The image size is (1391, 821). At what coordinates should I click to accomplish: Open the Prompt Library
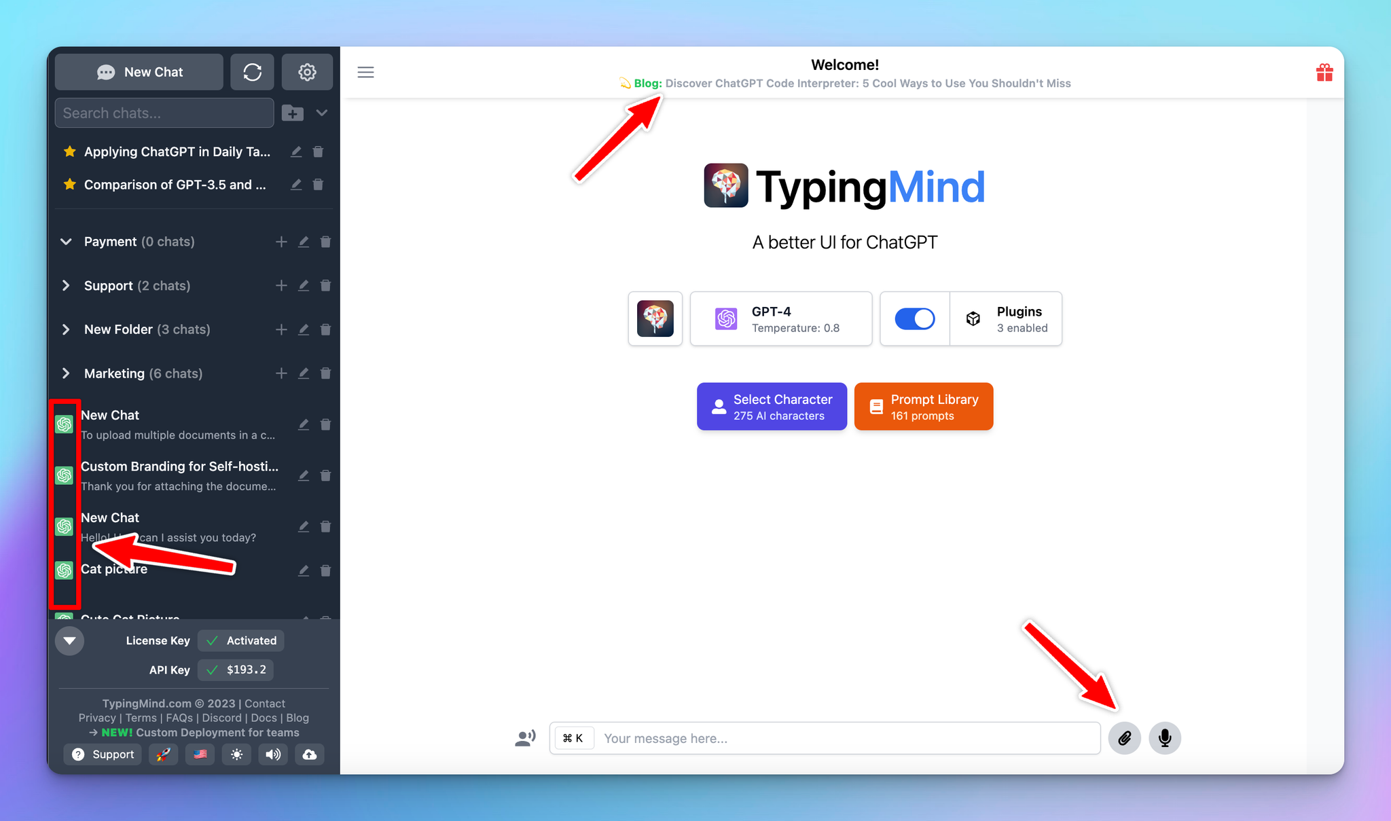(923, 406)
